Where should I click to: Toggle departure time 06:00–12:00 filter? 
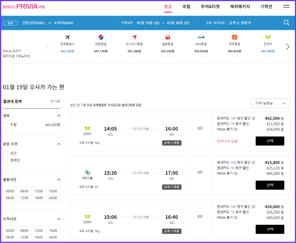[x=24, y=194]
